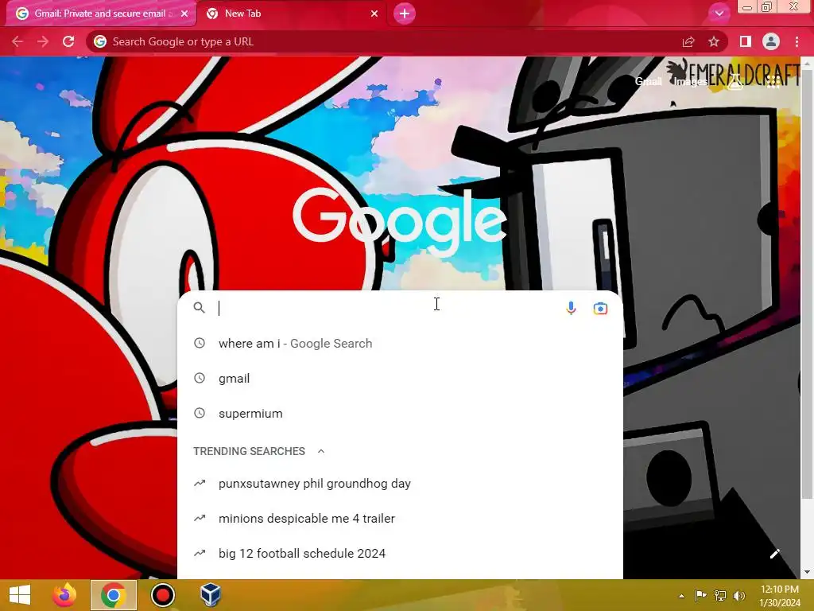Select the 'supermium' history suggestion
Image resolution: width=814 pixels, height=611 pixels.
pyautogui.click(x=400, y=414)
